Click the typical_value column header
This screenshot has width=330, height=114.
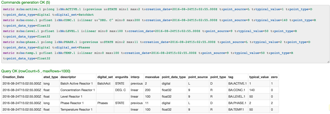point(259,77)
